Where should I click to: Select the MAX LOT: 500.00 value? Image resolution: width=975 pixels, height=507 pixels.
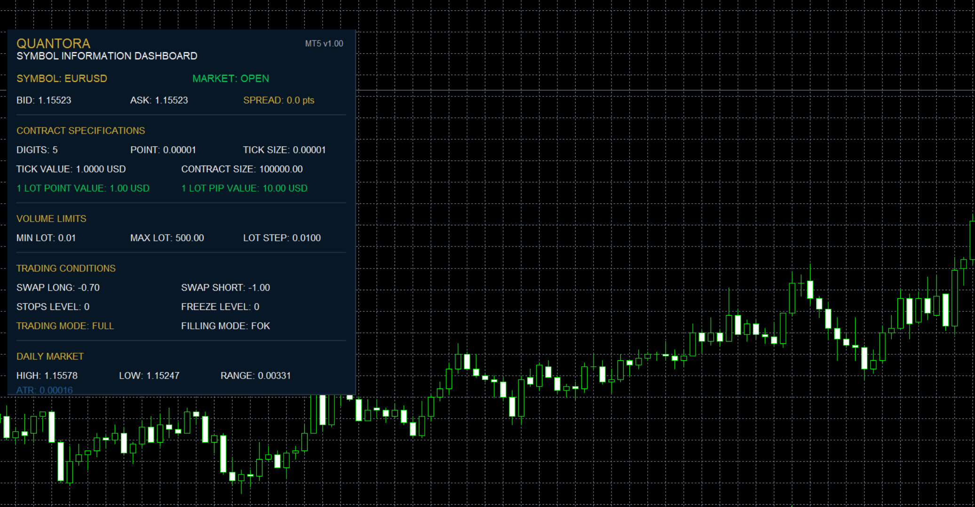click(x=167, y=238)
